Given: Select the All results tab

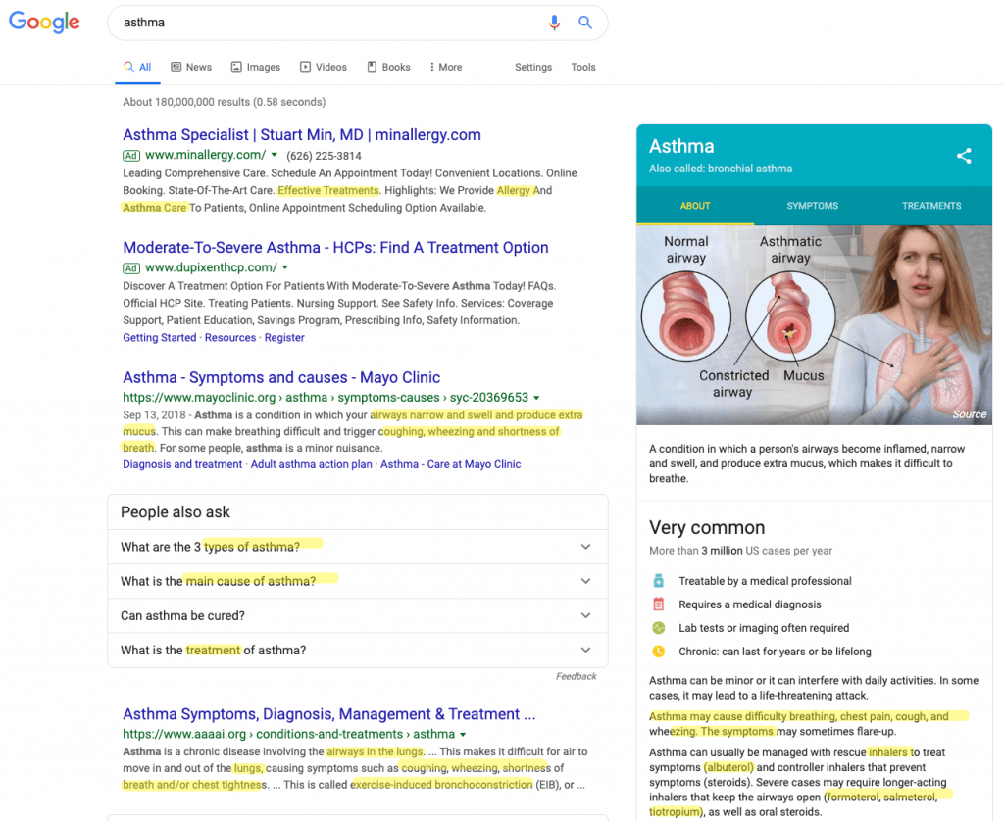Looking at the screenshot, I should pos(137,67).
